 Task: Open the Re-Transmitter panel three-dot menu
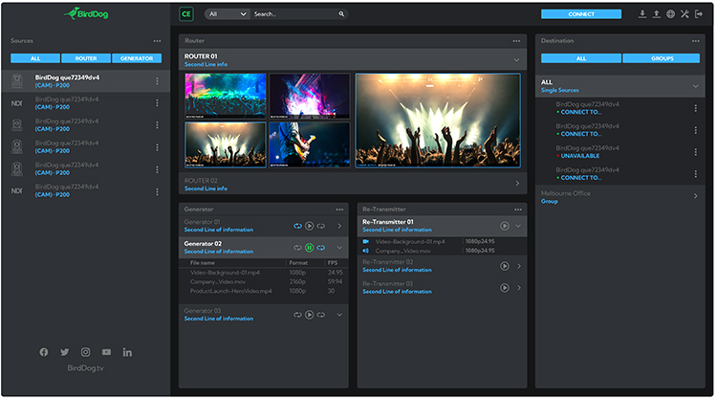(x=517, y=210)
